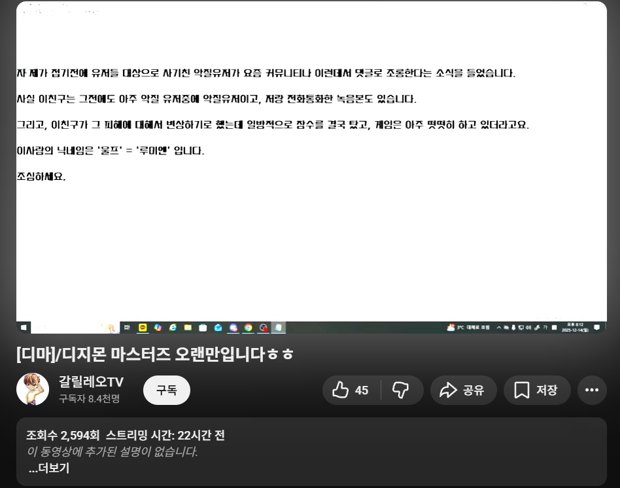The width and height of the screenshot is (620, 488).
Task: Open KakaoTalk from the taskbar
Action: click(143, 328)
